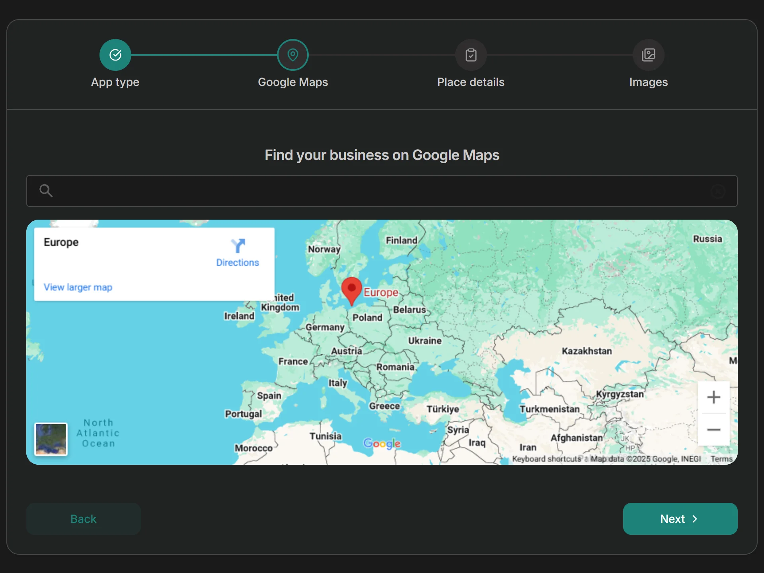Click the Belarus label on map
764x573 pixels.
click(410, 310)
